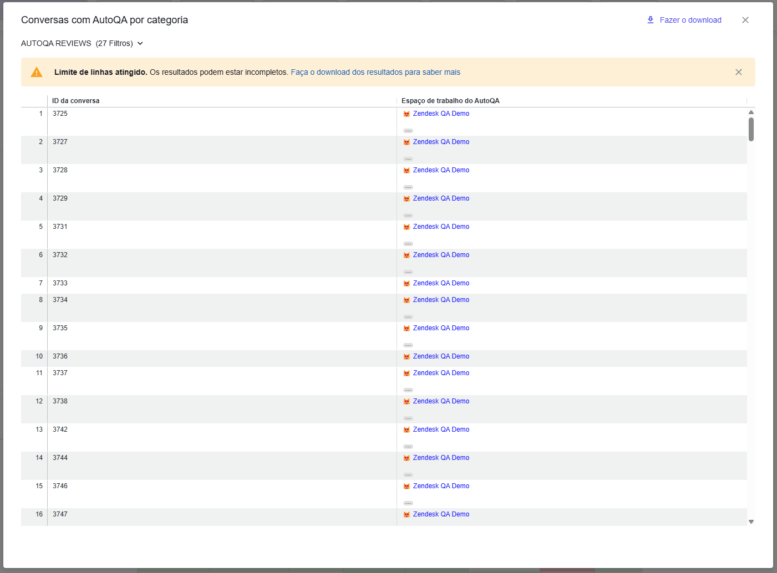
Task: Select conversation ID cell 3747
Action: tap(222, 517)
